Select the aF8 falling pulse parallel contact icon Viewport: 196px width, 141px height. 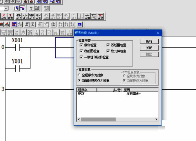(38, 16)
